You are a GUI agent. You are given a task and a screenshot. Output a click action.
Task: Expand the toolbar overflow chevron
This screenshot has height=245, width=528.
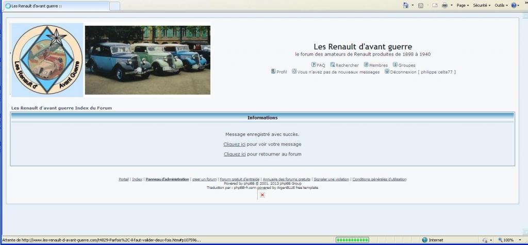coord(525,3)
